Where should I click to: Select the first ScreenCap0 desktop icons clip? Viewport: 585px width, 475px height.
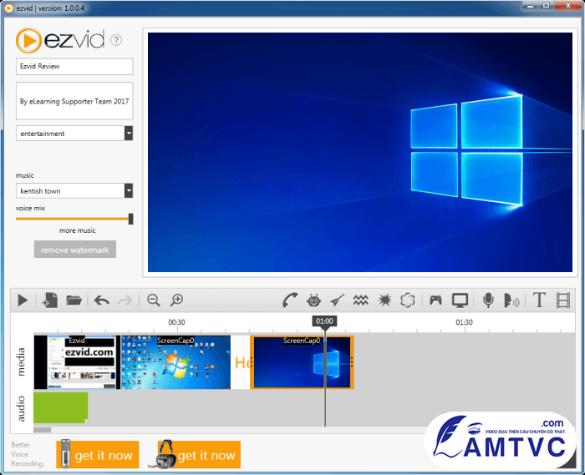tap(175, 362)
